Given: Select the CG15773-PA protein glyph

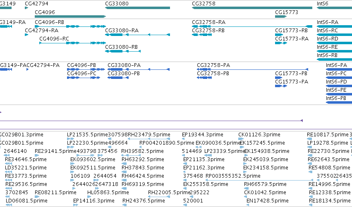Looking at the screenshot, I should click(x=281, y=86).
